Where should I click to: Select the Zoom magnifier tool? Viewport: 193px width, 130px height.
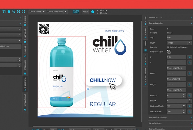point(13,11)
